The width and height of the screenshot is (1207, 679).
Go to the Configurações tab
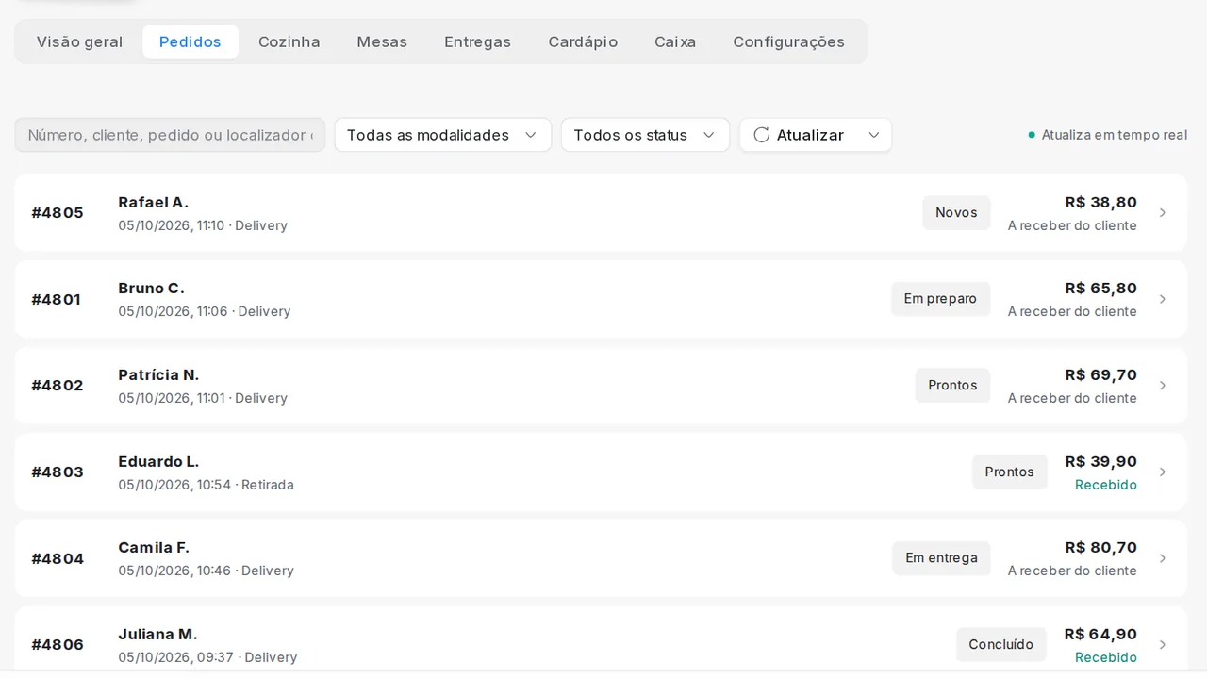pyautogui.click(x=789, y=41)
